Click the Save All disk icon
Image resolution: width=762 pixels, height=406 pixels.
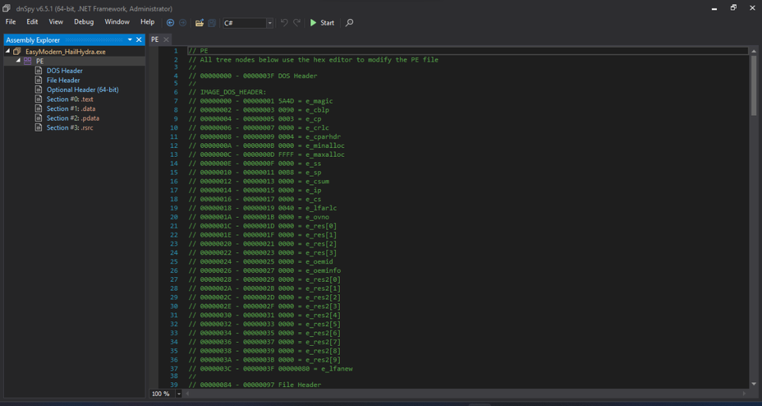(211, 23)
